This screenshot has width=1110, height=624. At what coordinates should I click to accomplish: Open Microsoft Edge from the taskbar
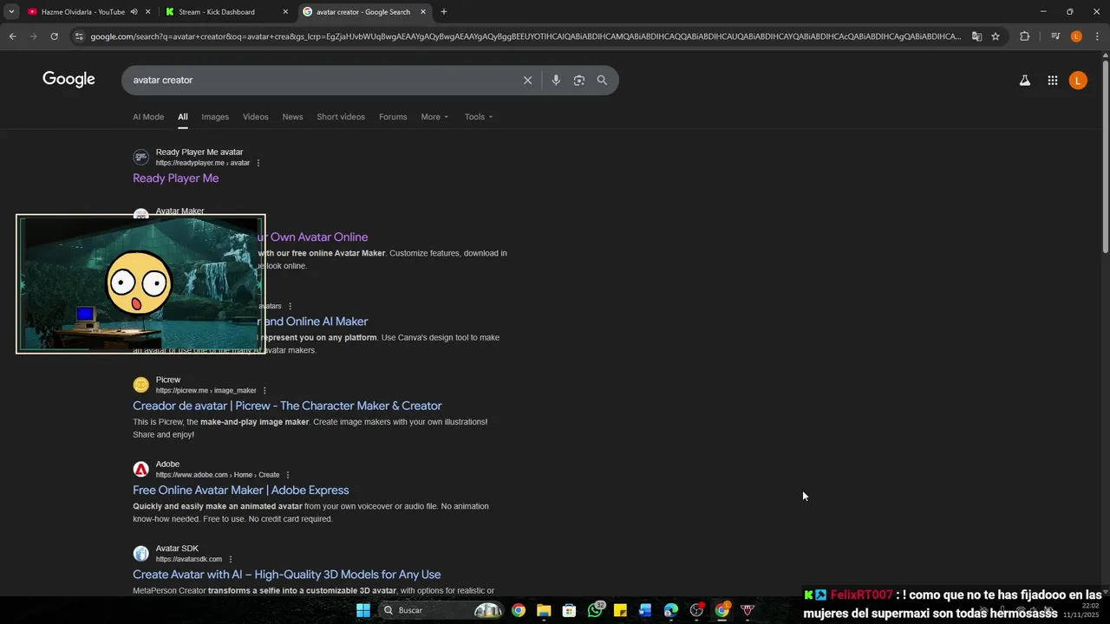(x=671, y=610)
